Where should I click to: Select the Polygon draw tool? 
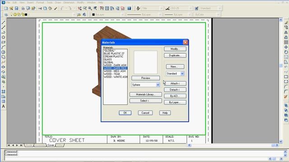(3, 37)
